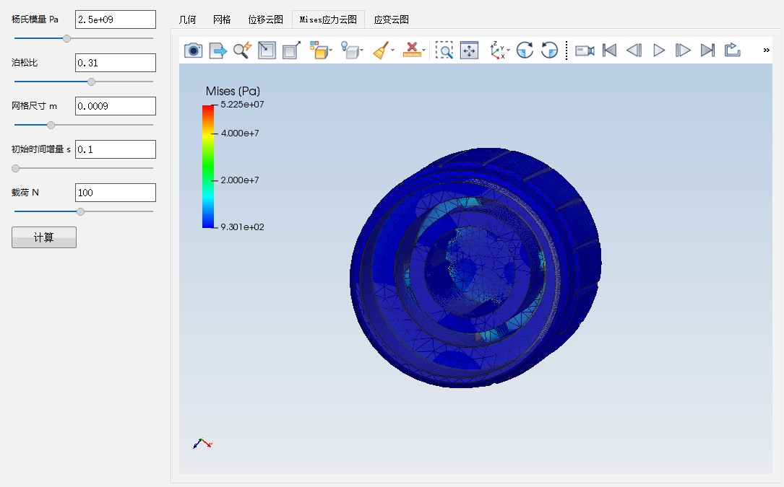The width and height of the screenshot is (784, 487).
Task: Click the yellow cube display mode icon
Action: 319,51
